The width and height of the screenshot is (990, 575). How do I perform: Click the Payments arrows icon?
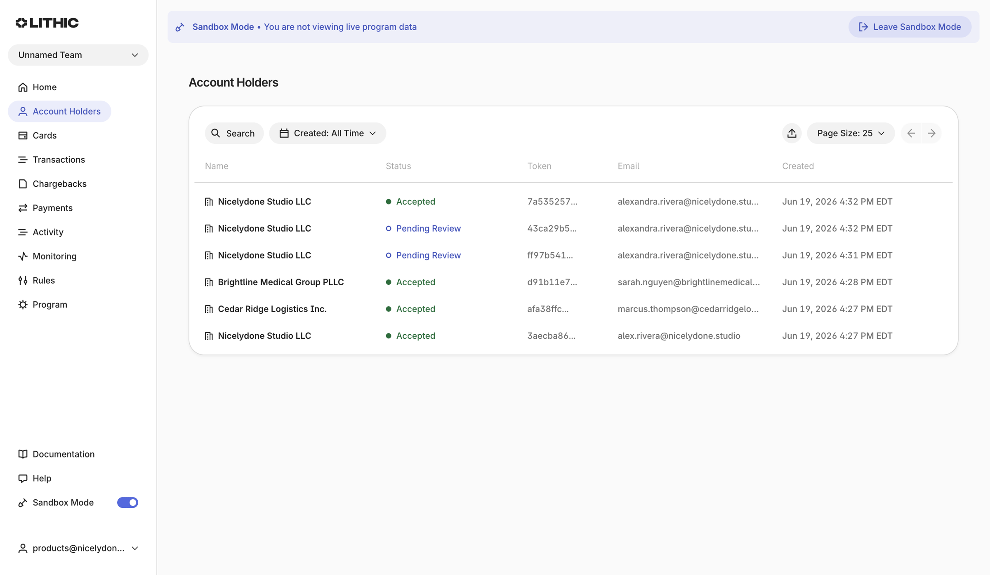click(23, 208)
